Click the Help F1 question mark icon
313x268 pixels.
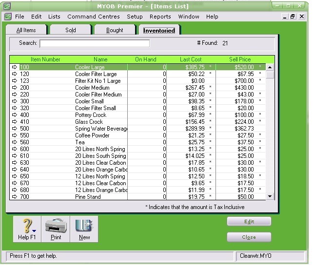[x=27, y=226]
